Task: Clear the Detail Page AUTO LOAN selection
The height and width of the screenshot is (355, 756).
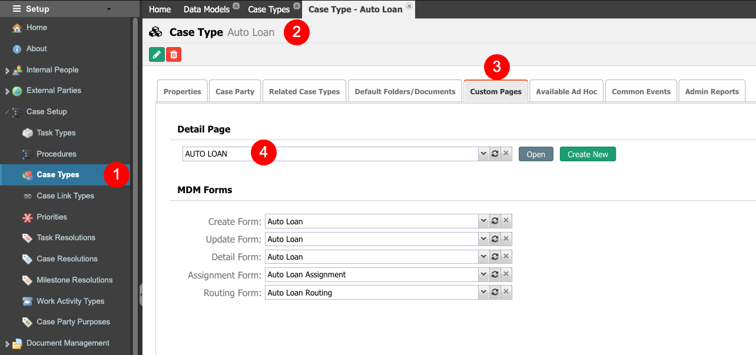Action: pyautogui.click(x=506, y=154)
